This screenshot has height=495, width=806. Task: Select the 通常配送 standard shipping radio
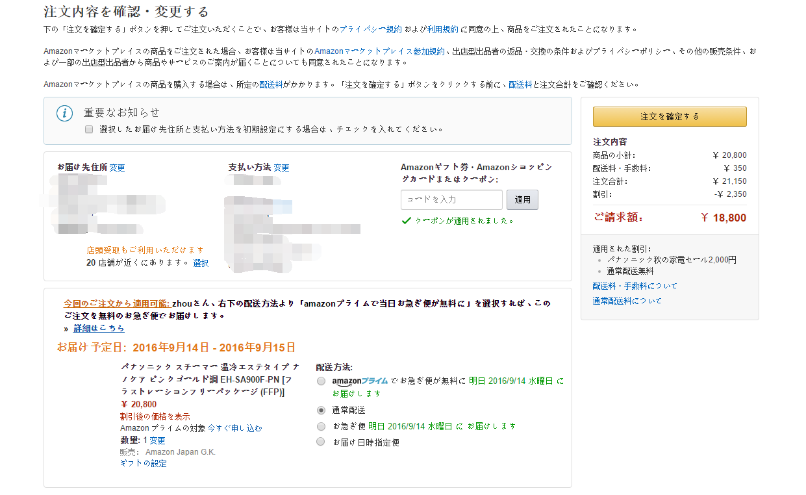pyautogui.click(x=321, y=411)
